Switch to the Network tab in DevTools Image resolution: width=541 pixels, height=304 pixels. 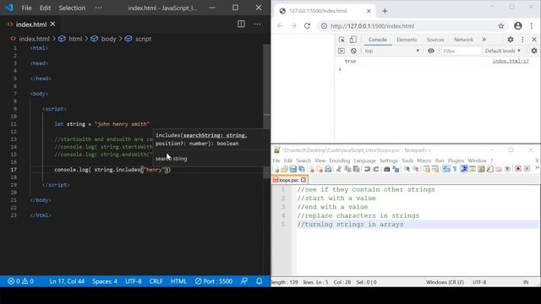coord(463,40)
